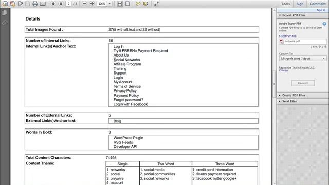Click the 'Affiliate Program' anchor text
The image size is (329, 185).
tap(127, 64)
